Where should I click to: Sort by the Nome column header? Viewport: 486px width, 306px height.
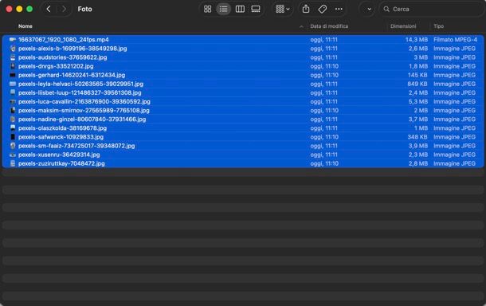tap(25, 26)
